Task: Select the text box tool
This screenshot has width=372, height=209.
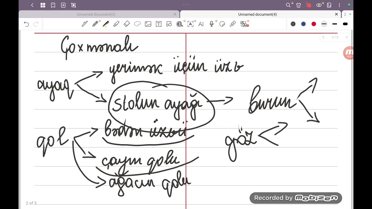Action: pyautogui.click(x=159, y=24)
